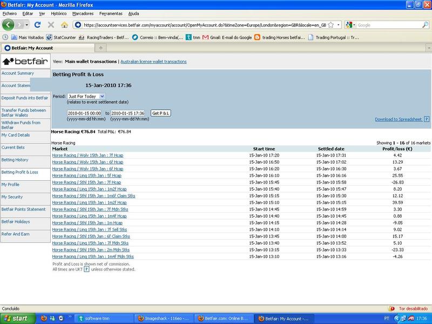Click loss value -26.83

point(397,183)
